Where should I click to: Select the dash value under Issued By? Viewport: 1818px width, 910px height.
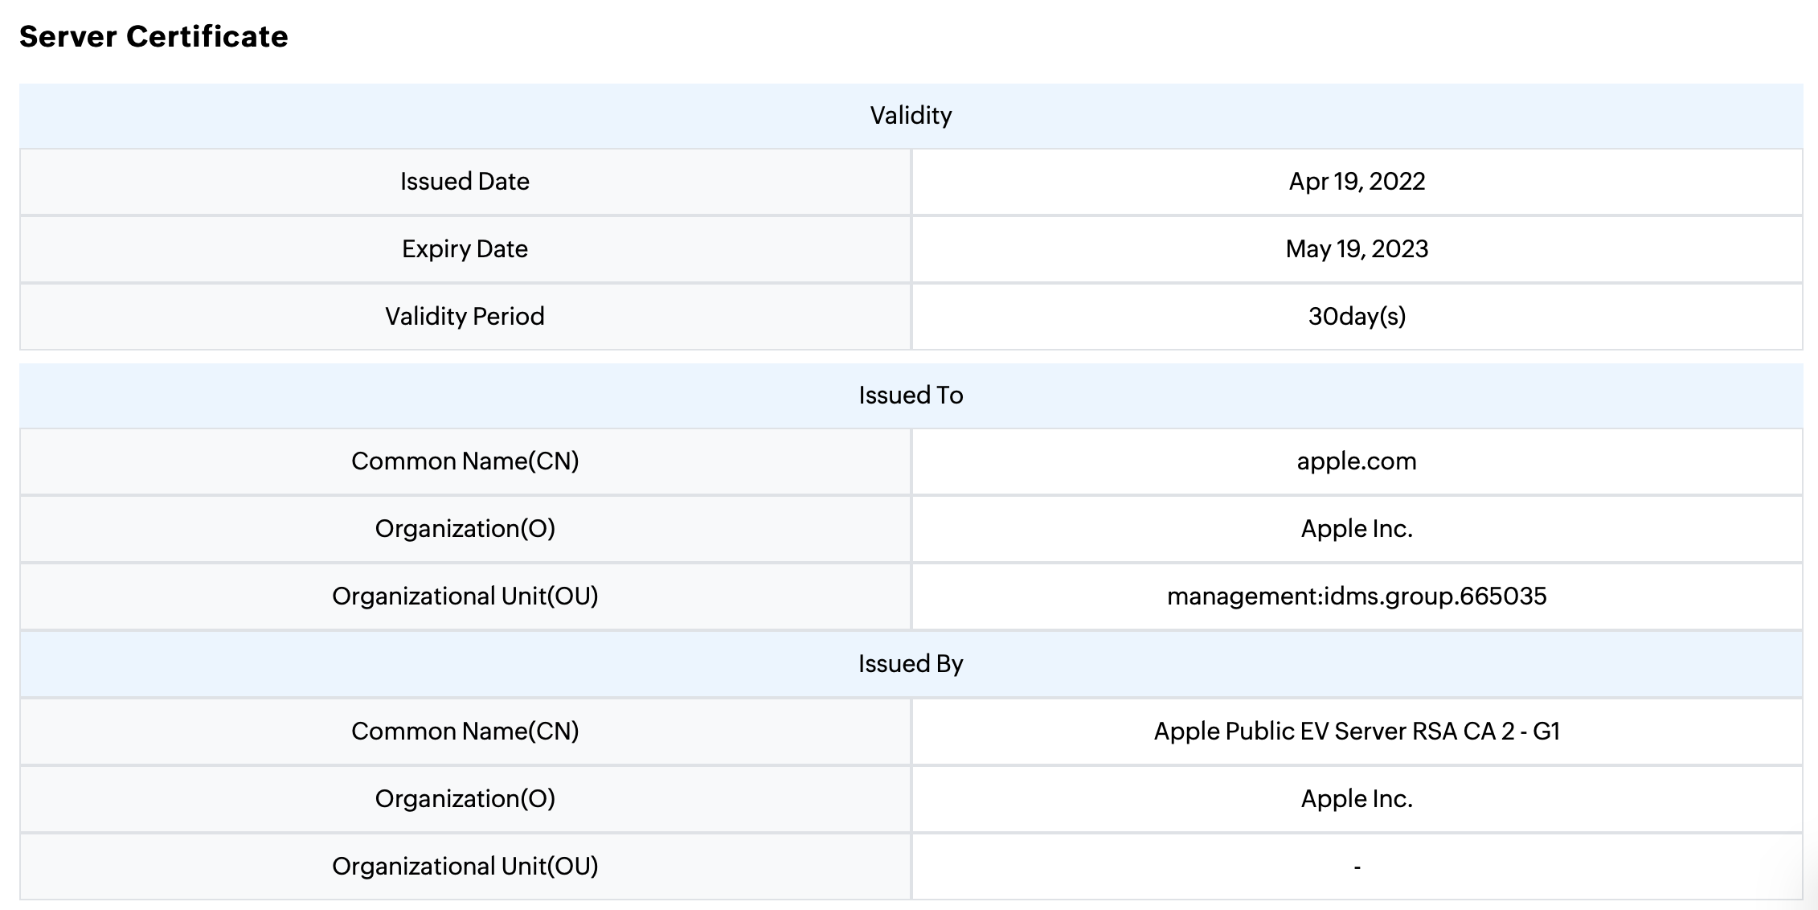(1357, 867)
